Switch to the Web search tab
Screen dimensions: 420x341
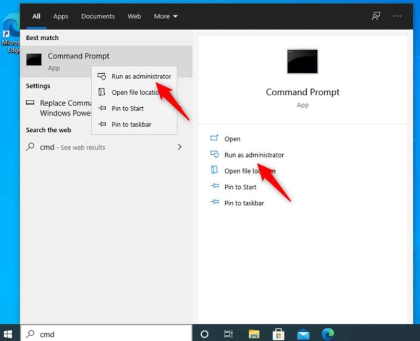point(134,16)
